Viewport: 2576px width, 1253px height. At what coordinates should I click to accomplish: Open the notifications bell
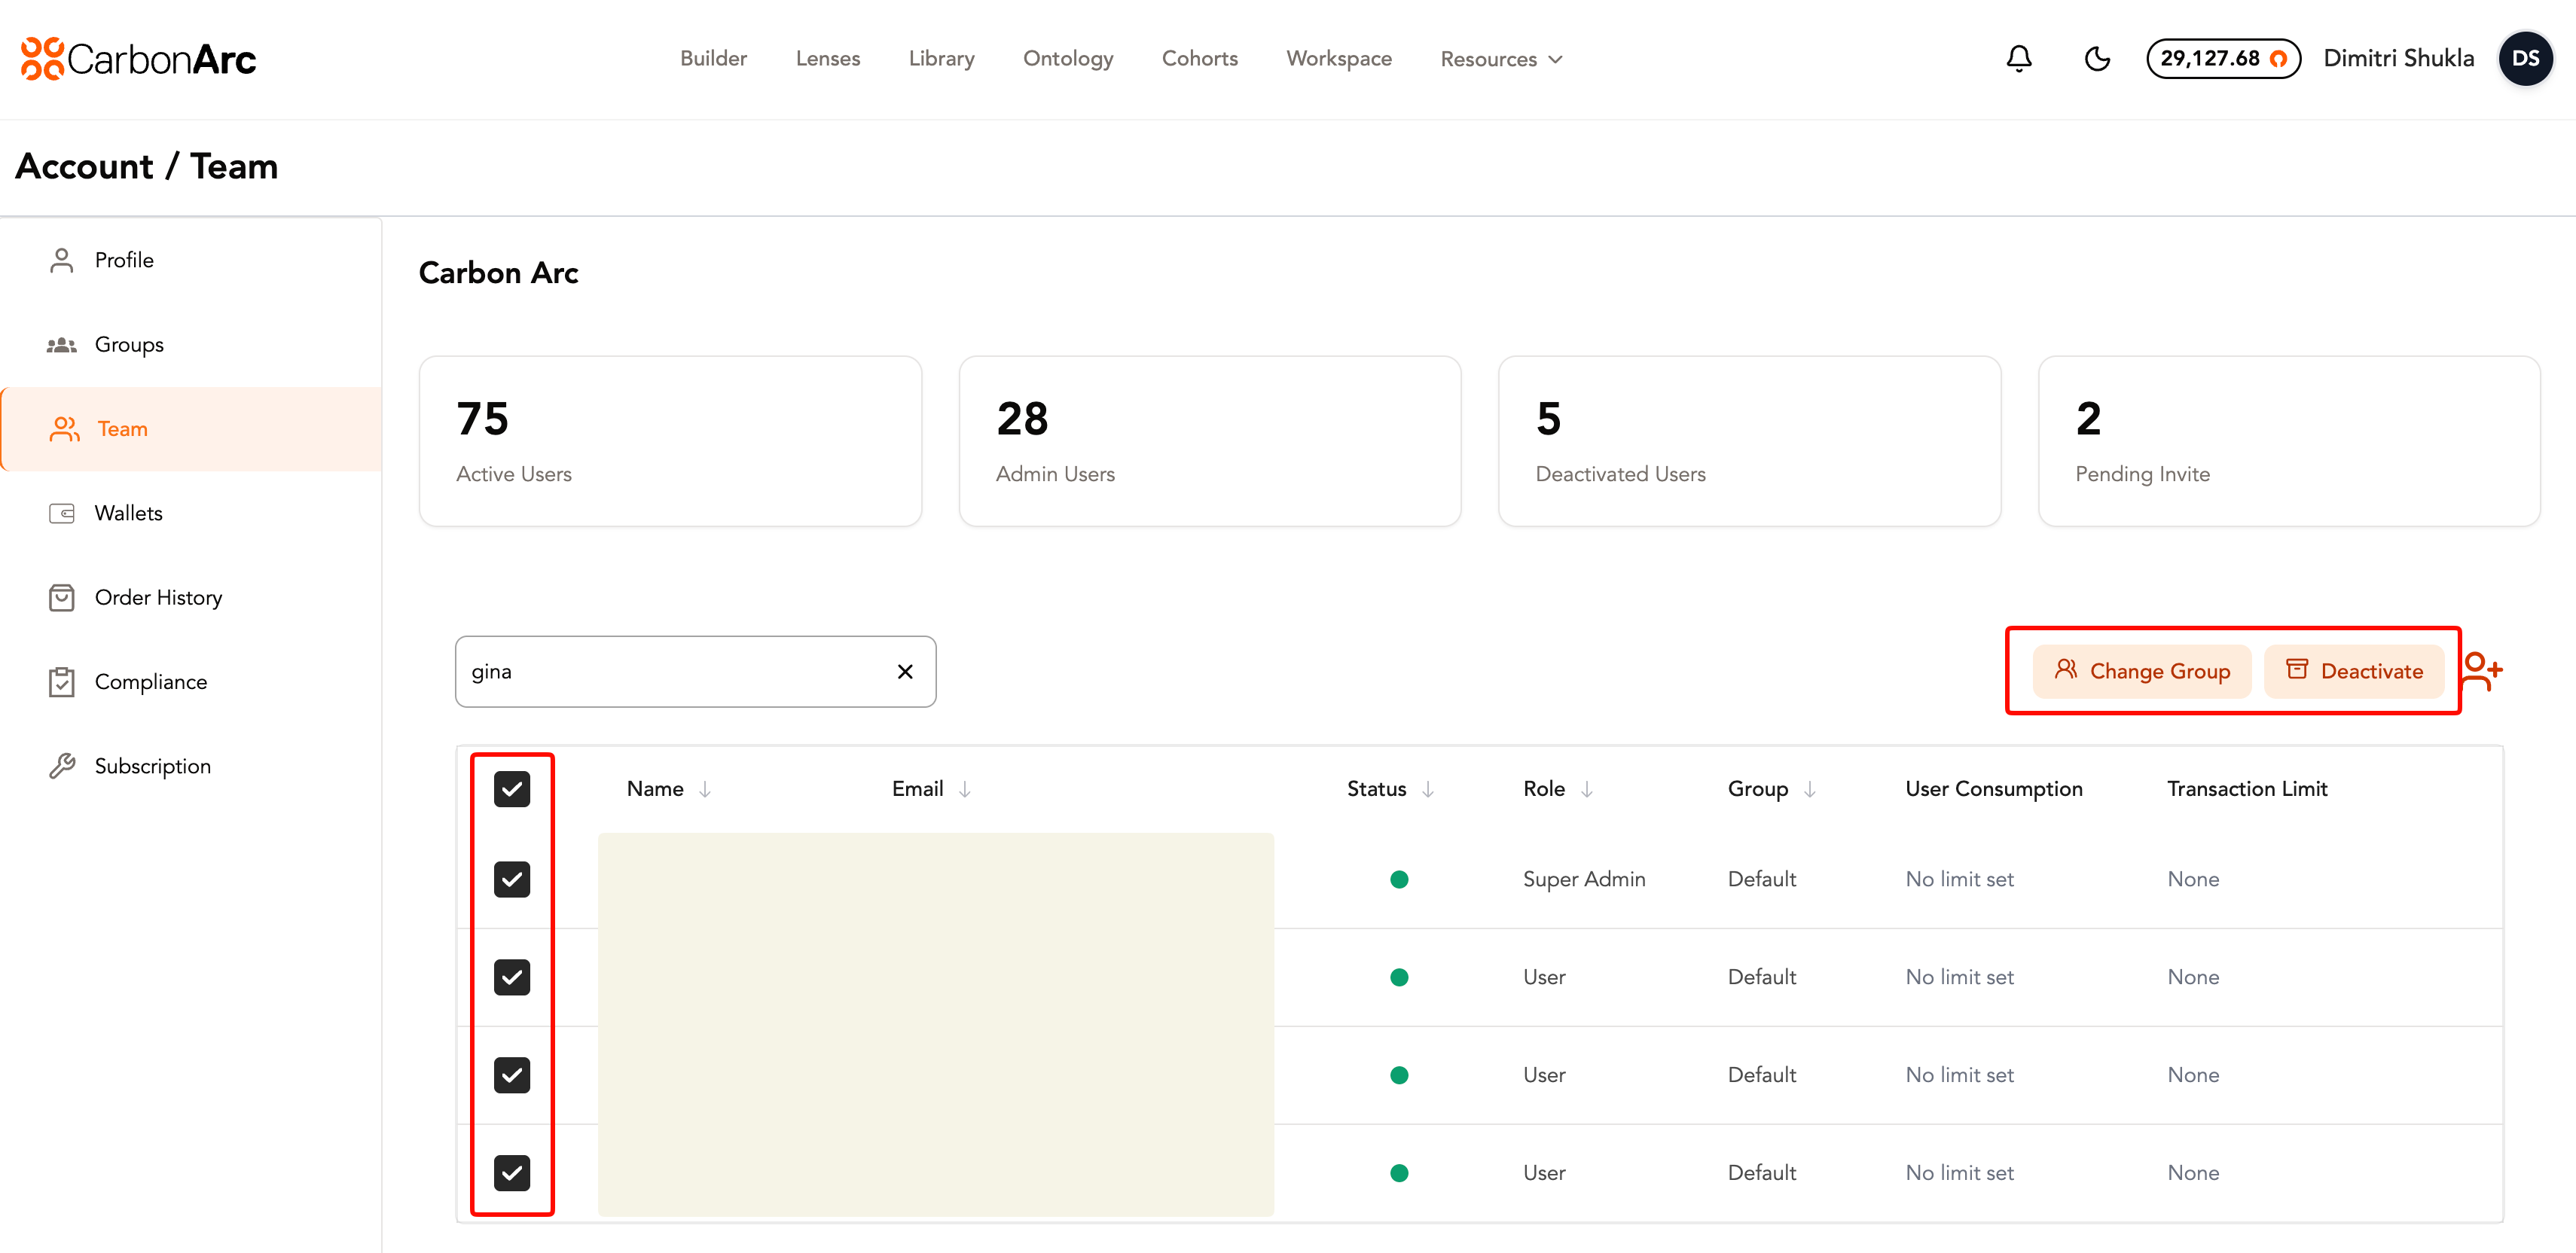tap(2018, 59)
